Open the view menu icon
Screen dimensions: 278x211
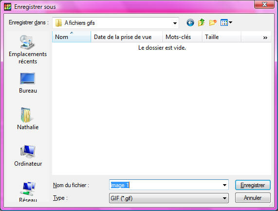[x=226, y=22]
